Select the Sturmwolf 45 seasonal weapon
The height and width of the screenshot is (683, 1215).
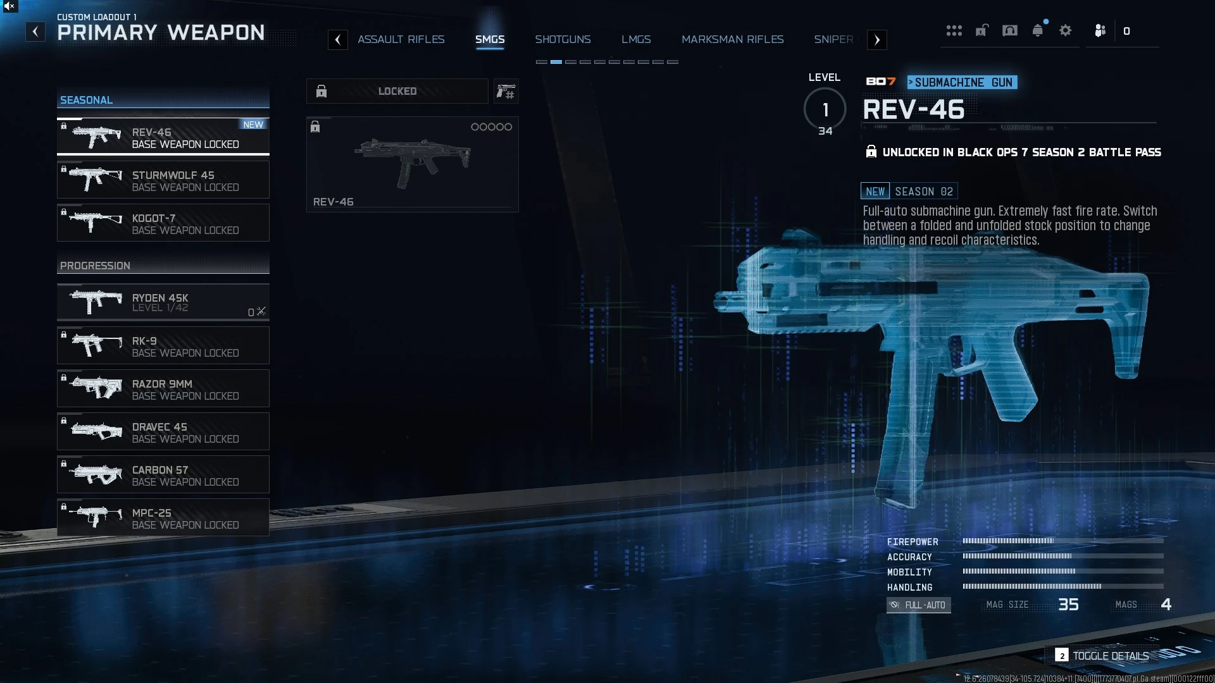pos(163,180)
